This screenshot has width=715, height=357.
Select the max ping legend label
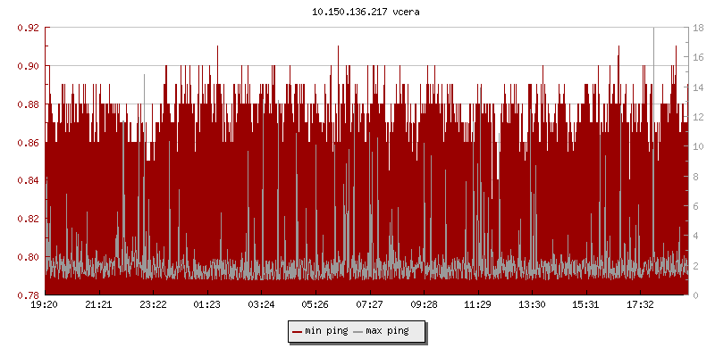click(387, 331)
